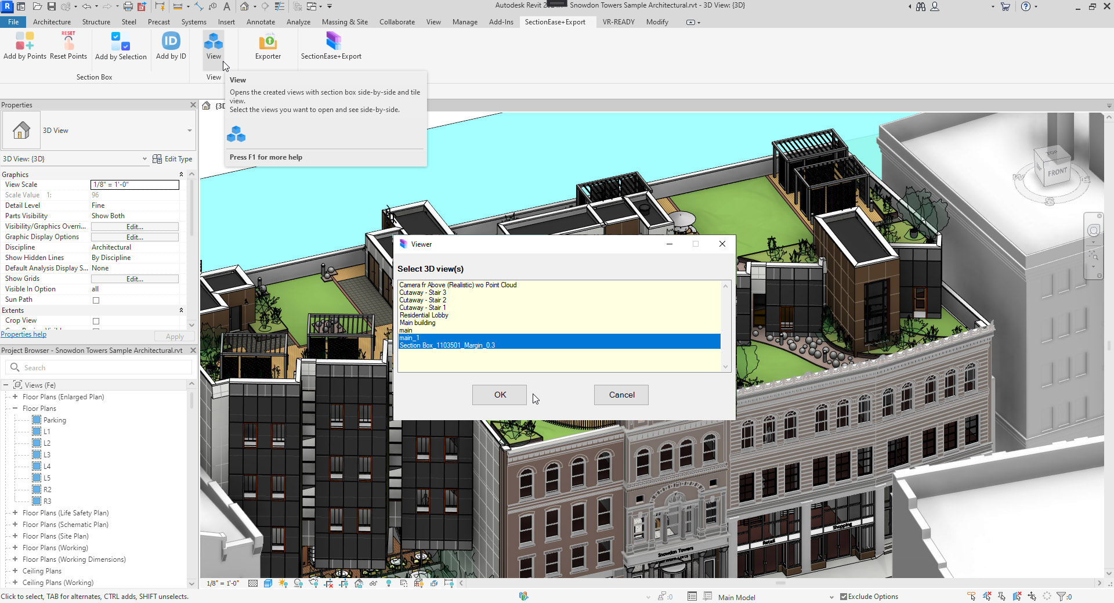Pick the Measure tool in quick access

[x=178, y=6]
